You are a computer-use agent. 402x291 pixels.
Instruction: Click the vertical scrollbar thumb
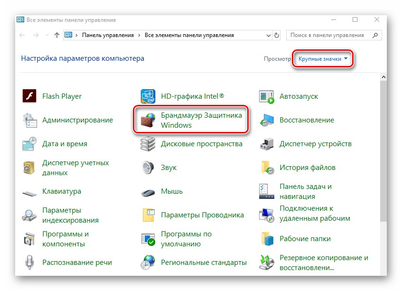(x=383, y=151)
